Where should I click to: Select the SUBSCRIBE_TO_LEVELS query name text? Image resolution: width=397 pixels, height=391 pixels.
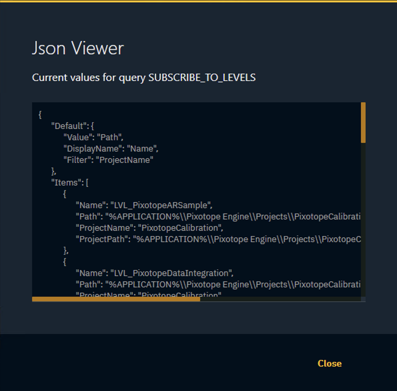[x=202, y=77]
